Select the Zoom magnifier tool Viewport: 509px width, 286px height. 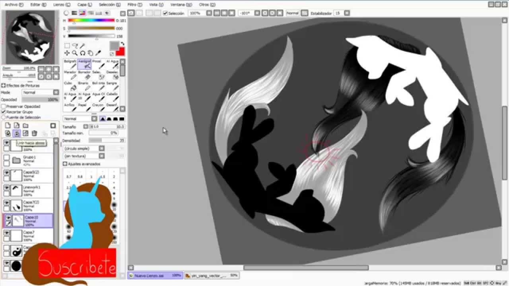tap(75, 53)
